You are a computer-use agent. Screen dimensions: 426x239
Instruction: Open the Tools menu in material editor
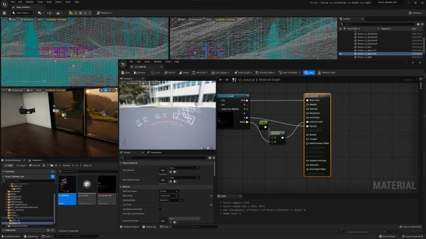tap(168, 61)
